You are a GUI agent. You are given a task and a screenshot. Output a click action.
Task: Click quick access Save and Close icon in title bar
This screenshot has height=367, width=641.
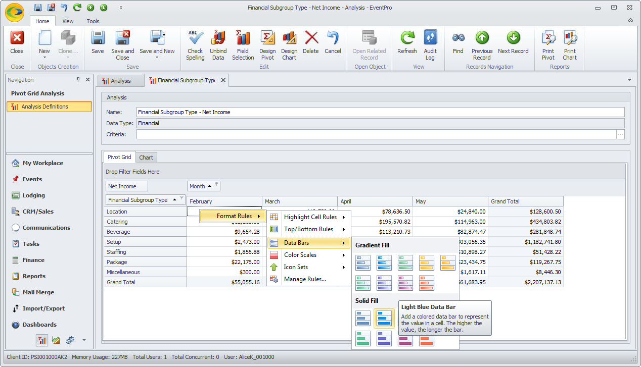[x=52, y=8]
